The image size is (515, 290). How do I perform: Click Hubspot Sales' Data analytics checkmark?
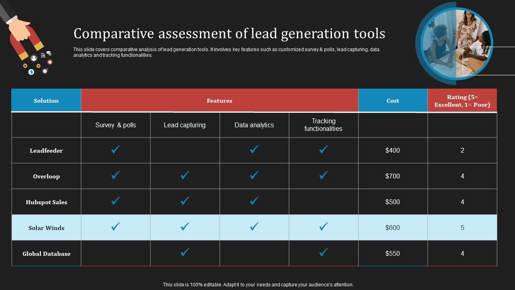tap(254, 201)
